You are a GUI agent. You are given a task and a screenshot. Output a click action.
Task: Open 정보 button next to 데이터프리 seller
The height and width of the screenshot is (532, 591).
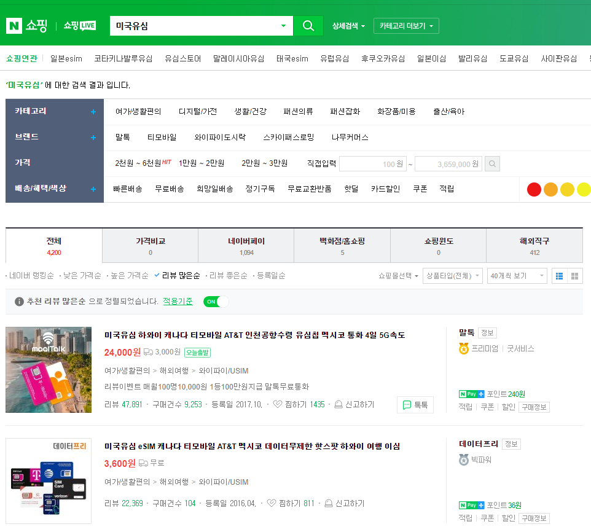pos(511,444)
